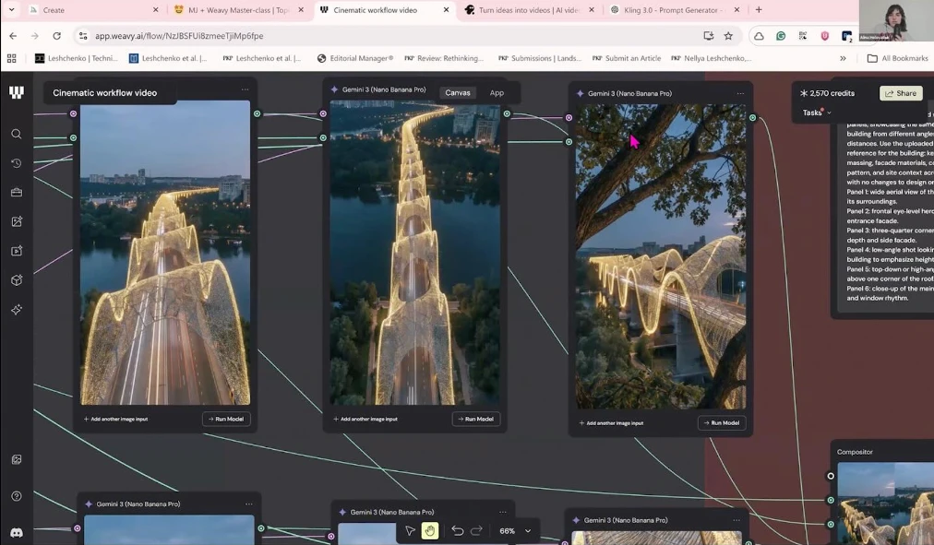Viewport: 934px width, 545px height.
Task: Expand the 66% zoom level dropdown
Action: tap(528, 531)
